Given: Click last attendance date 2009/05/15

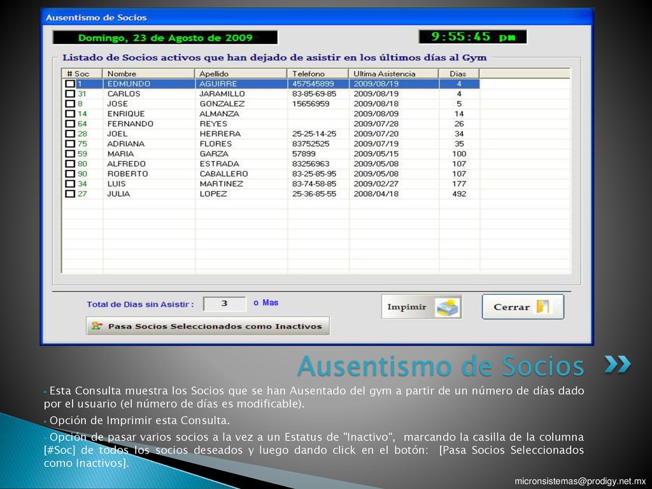Looking at the screenshot, I should click(376, 153).
